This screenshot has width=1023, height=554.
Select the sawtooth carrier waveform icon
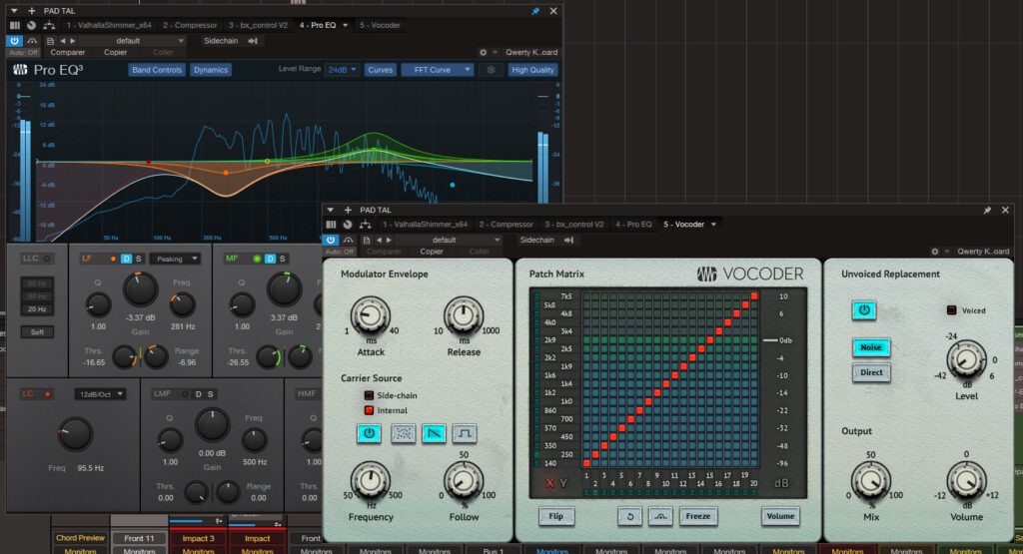434,433
